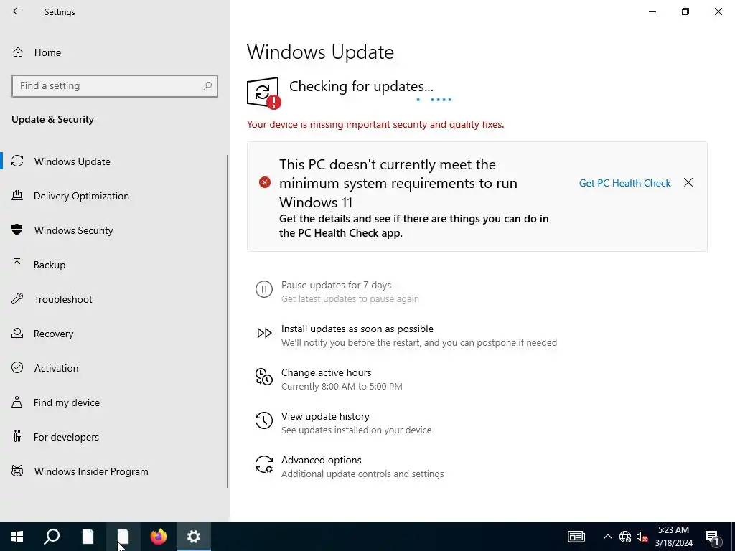Open the News and interests taskbar icon
This screenshot has width=735, height=551.
click(x=576, y=537)
